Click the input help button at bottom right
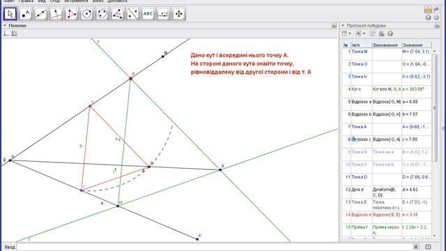This screenshot has width=446, height=251. [428, 247]
